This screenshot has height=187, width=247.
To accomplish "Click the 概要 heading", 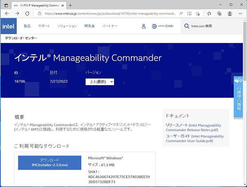I will pos(19,117).
